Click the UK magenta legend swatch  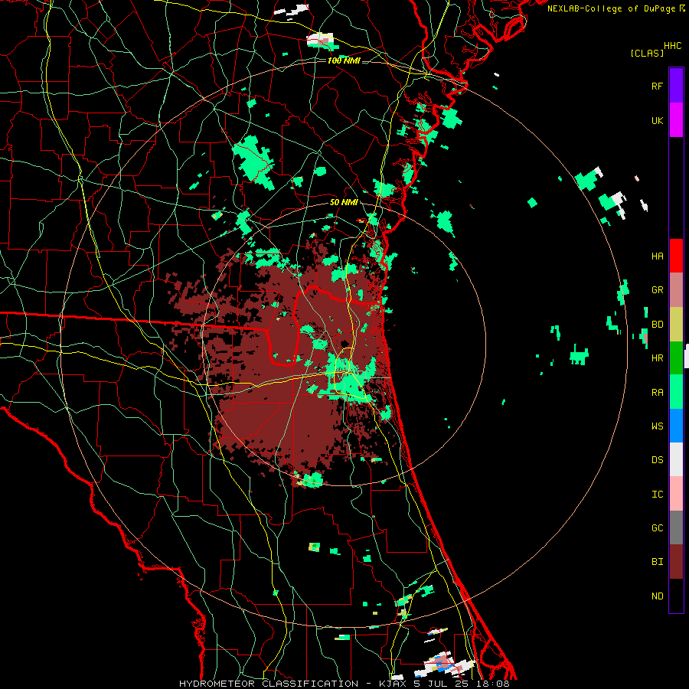click(x=676, y=120)
